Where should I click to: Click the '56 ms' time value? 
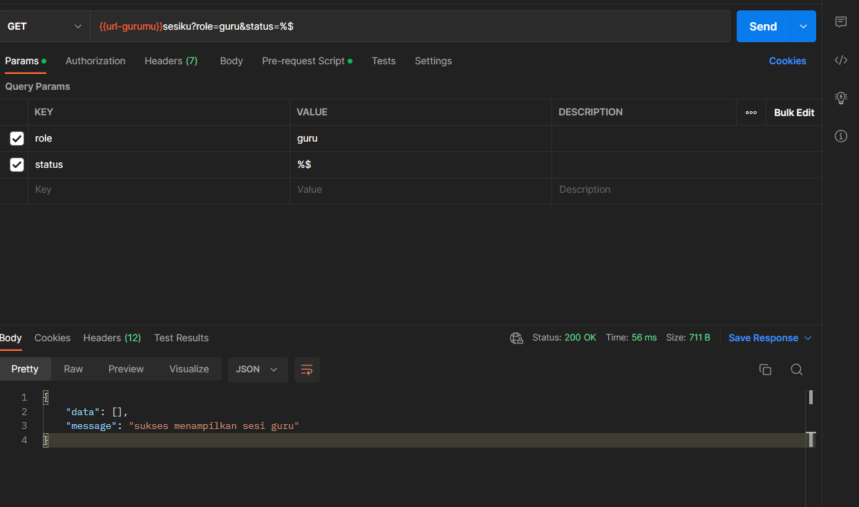[644, 338]
